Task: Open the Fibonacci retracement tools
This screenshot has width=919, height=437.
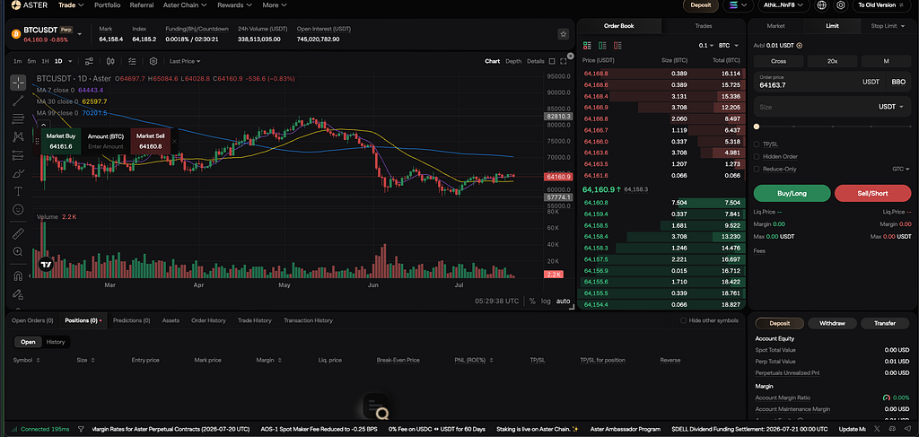Action: (x=18, y=119)
